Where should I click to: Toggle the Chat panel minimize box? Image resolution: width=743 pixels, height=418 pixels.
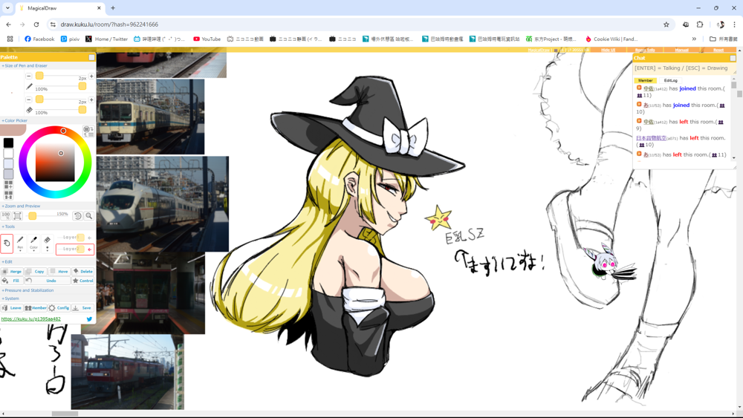(733, 58)
